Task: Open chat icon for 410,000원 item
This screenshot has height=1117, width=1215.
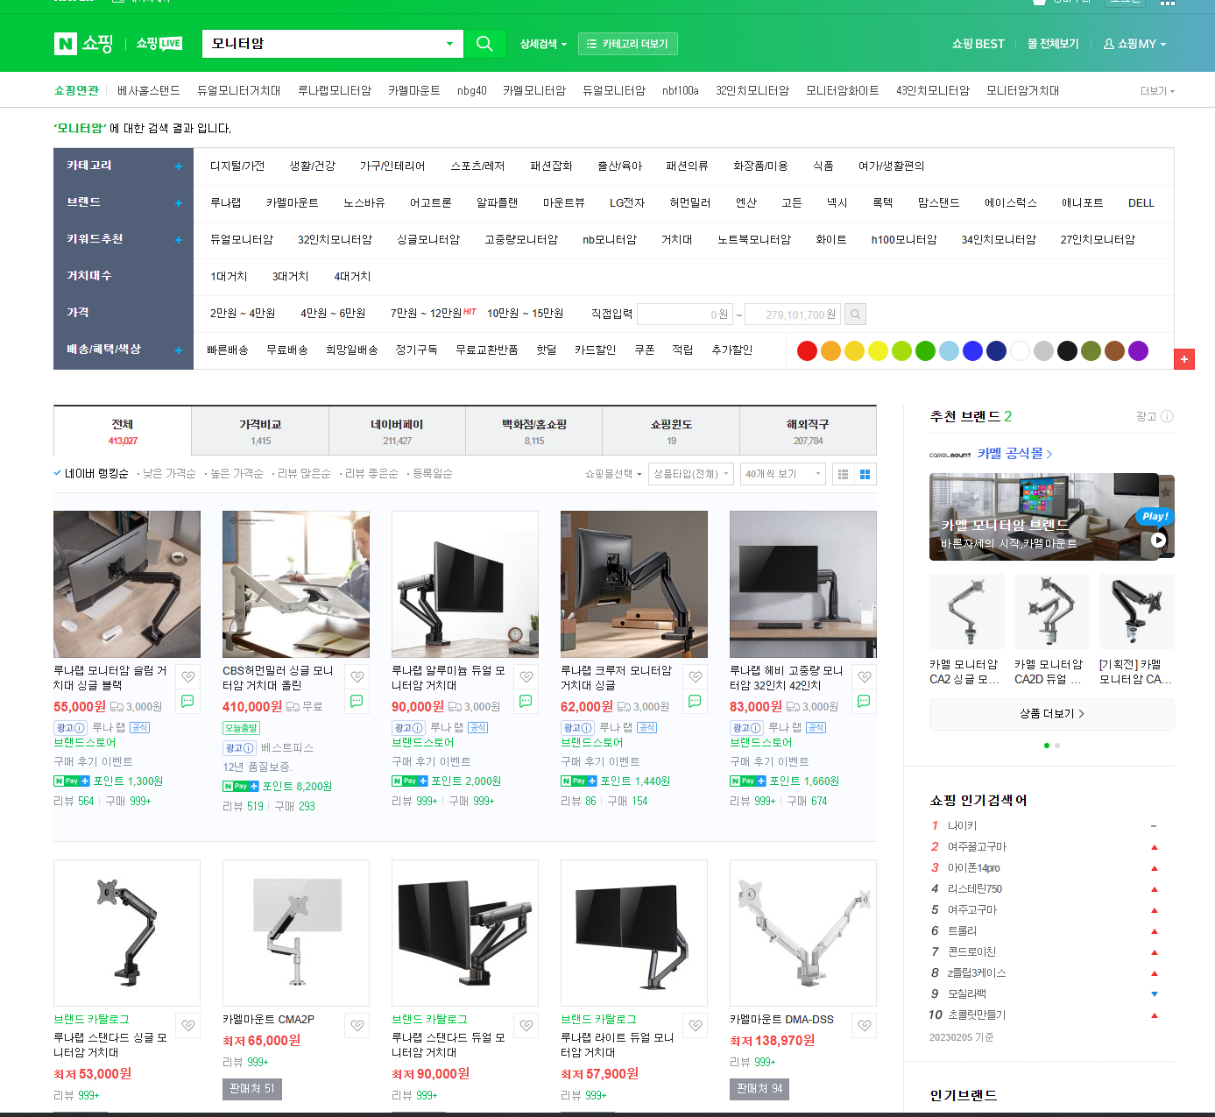Action: 357,701
